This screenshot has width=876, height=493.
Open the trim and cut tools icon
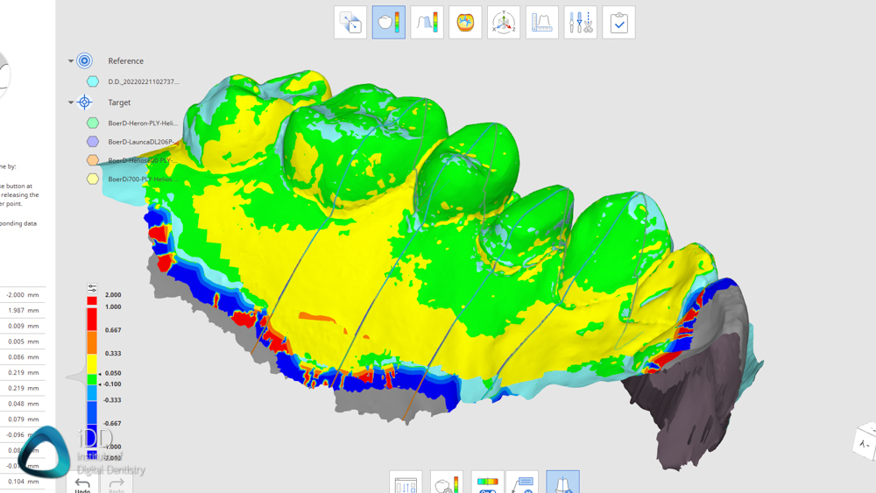580,23
